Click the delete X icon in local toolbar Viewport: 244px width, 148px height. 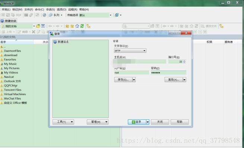[34, 32]
